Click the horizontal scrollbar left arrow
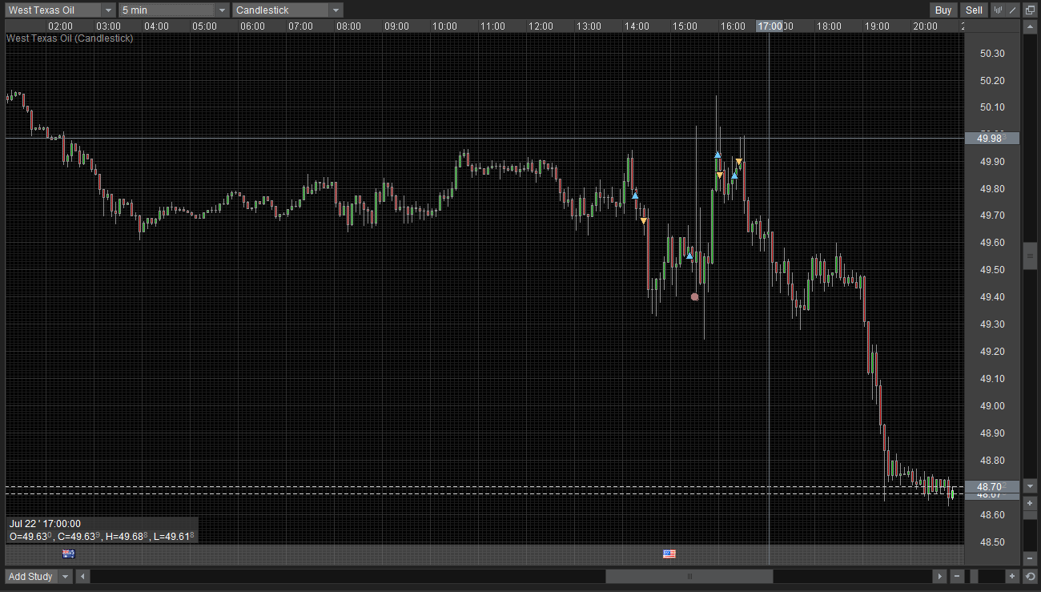The image size is (1041, 592). coord(82,576)
